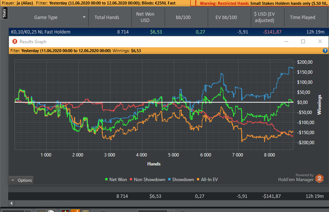Click the $200,00 axis label

click(305, 62)
